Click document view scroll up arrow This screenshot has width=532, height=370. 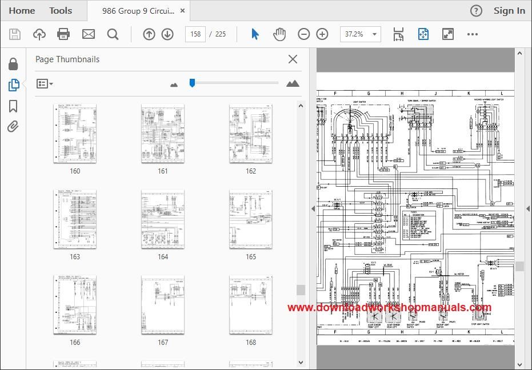click(519, 53)
